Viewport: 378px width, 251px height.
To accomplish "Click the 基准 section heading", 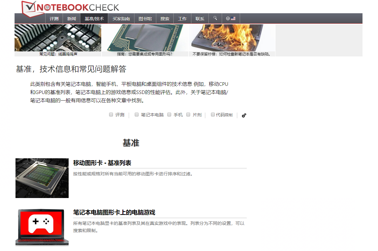I will pyautogui.click(x=131, y=143).
